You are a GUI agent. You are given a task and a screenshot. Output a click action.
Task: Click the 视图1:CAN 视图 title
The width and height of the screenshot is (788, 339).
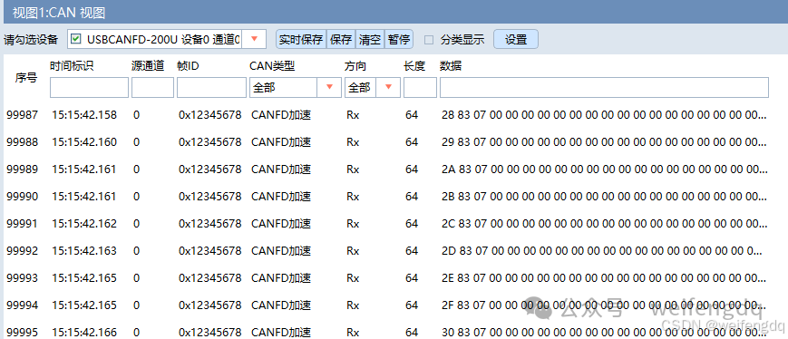point(59,13)
